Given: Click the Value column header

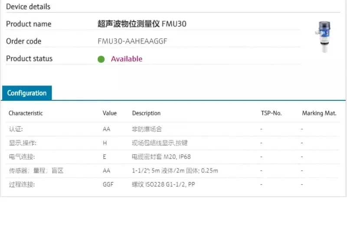Looking at the screenshot, I should click(110, 113).
